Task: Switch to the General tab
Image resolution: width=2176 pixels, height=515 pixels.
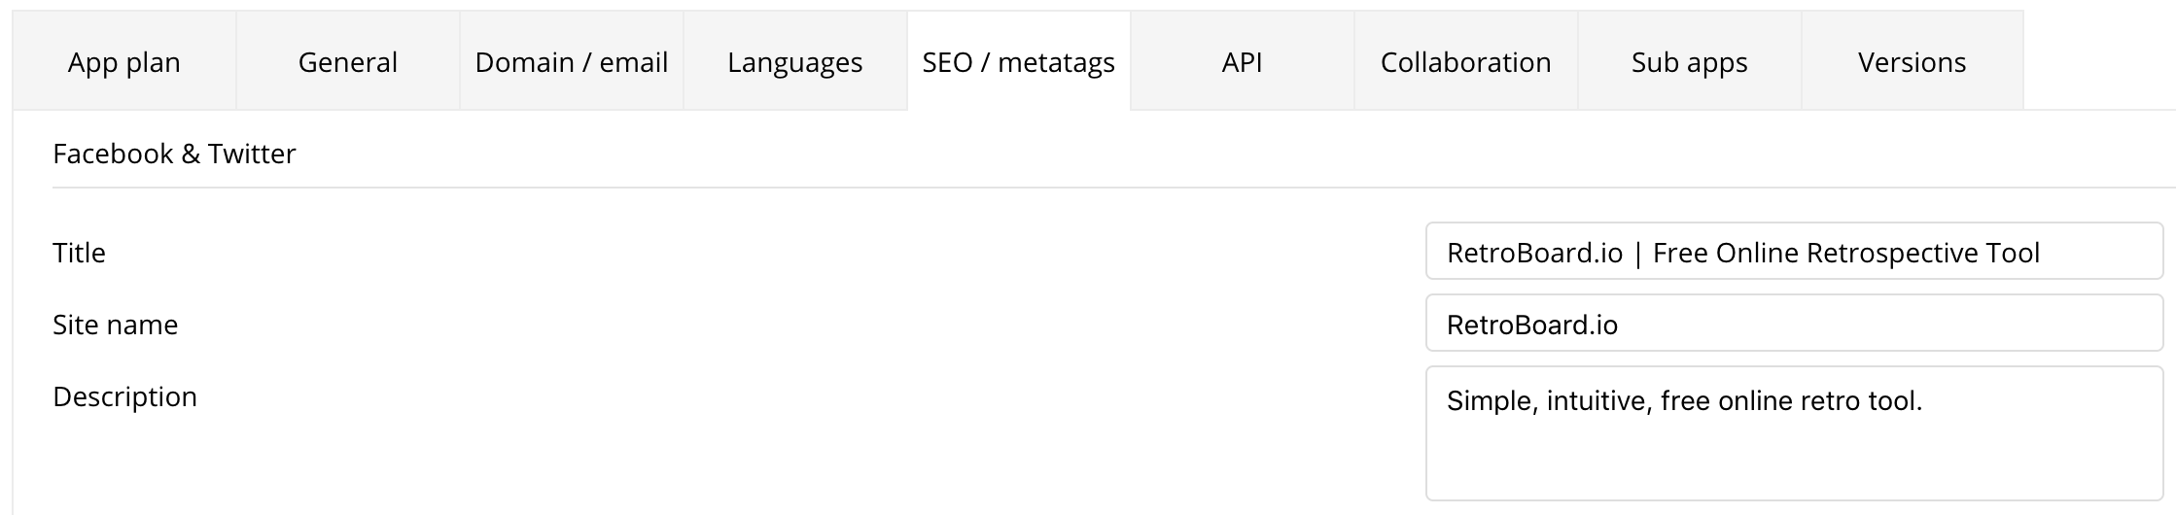Action: coord(348,62)
